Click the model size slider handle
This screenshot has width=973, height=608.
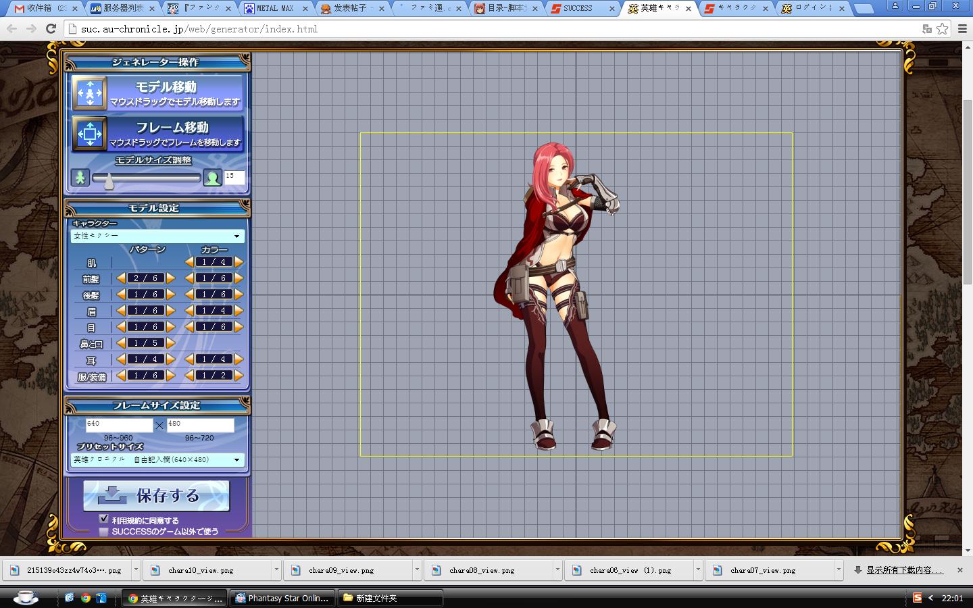point(108,180)
